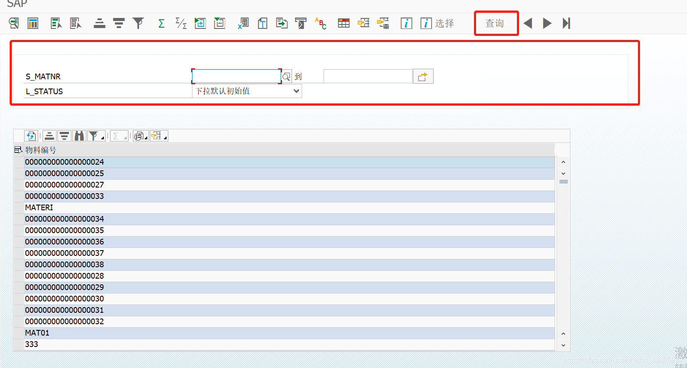Change layout using the colored grid icon
687x368 pixels.
(344, 23)
